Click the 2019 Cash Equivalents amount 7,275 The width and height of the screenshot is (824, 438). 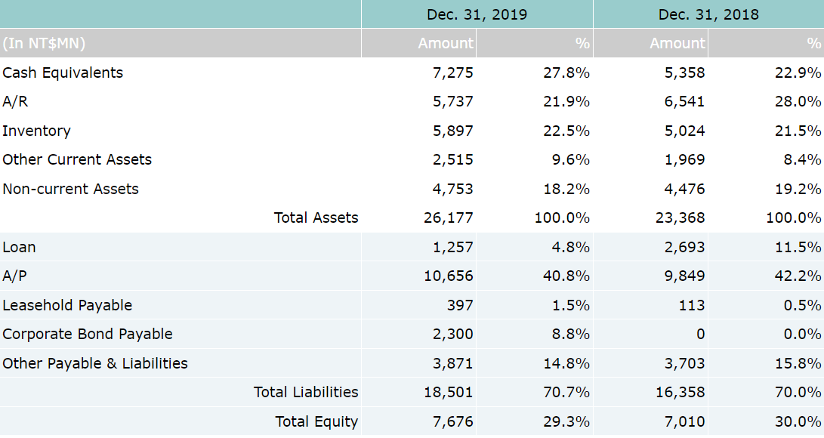pyautogui.click(x=453, y=72)
